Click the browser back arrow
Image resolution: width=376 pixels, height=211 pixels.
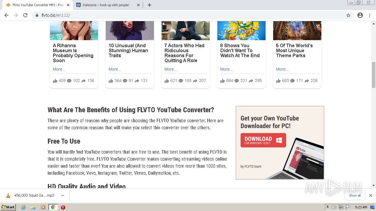tap(6, 15)
